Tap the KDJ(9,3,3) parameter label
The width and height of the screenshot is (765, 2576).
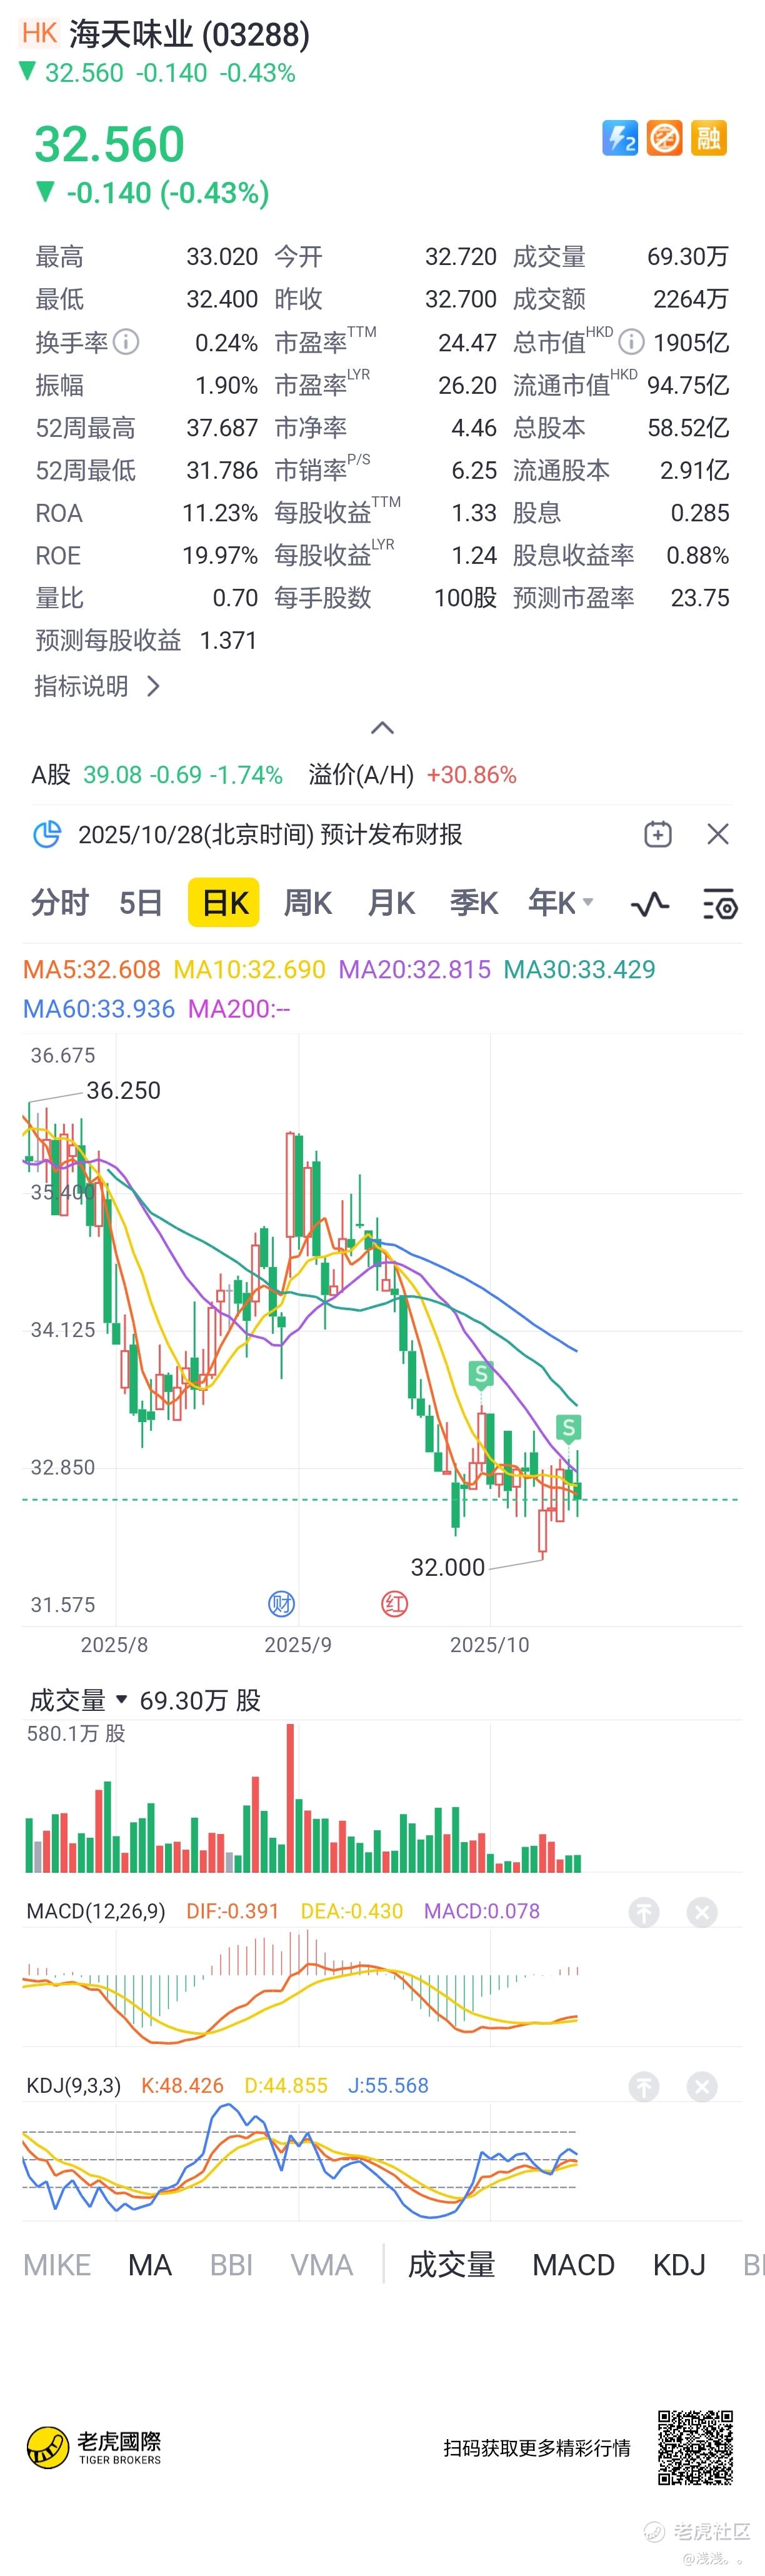point(74,2085)
